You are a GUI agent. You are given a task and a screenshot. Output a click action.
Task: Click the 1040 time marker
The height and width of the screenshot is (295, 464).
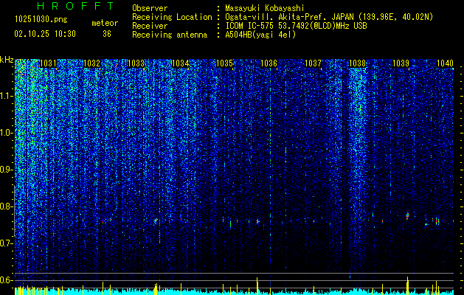445,63
